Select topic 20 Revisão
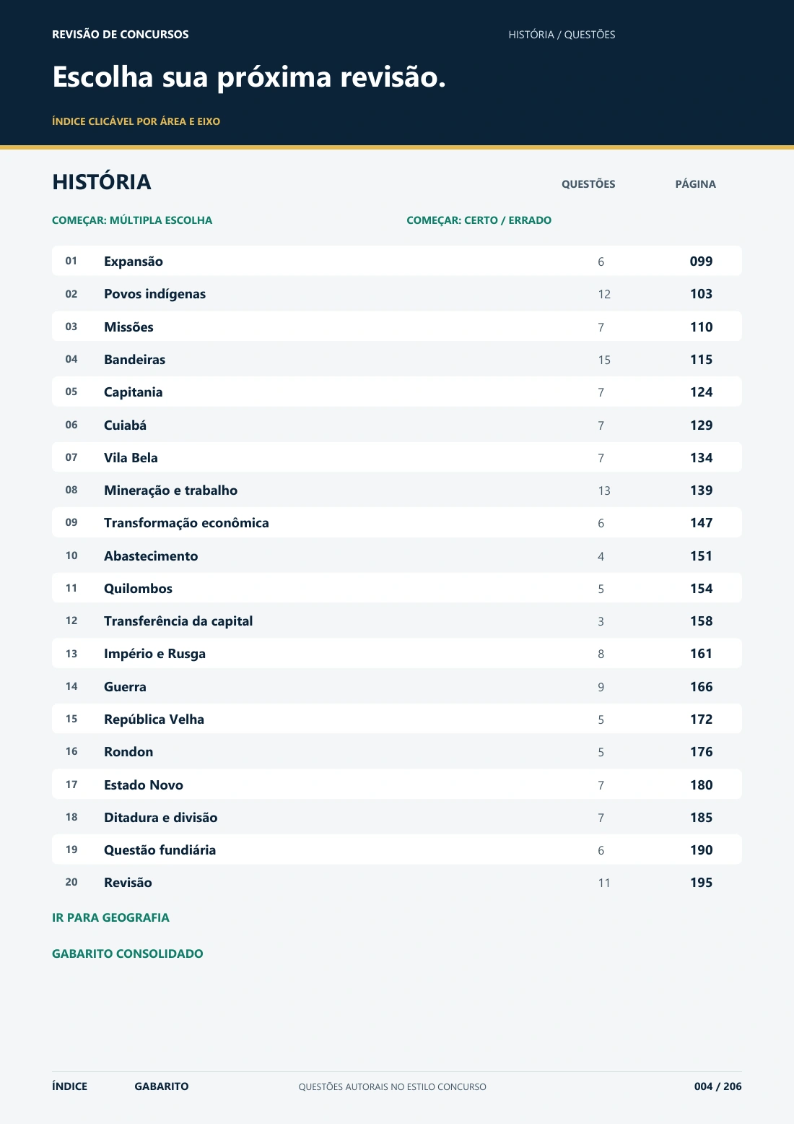 (x=397, y=882)
